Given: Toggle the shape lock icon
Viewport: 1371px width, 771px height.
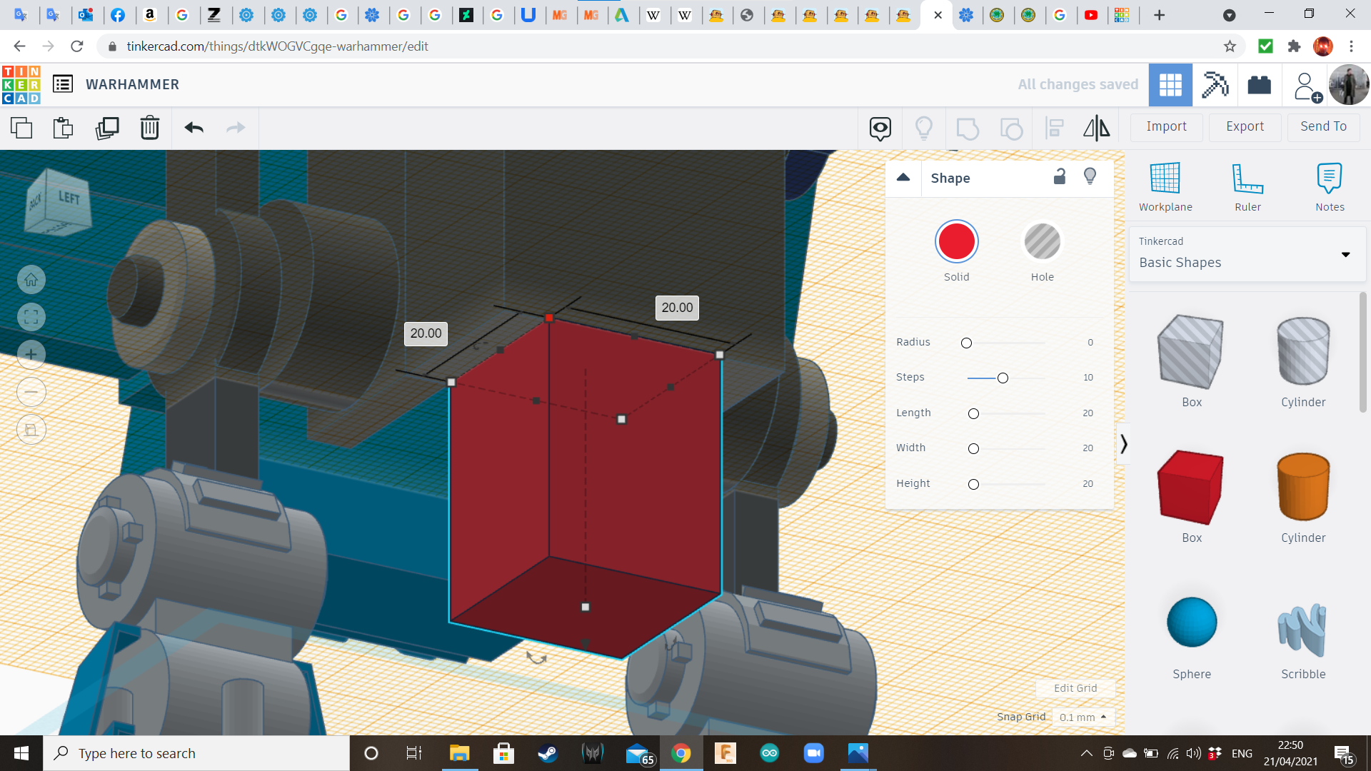Looking at the screenshot, I should pyautogui.click(x=1060, y=176).
